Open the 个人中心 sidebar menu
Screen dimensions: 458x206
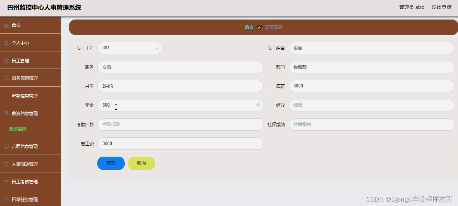click(x=30, y=43)
